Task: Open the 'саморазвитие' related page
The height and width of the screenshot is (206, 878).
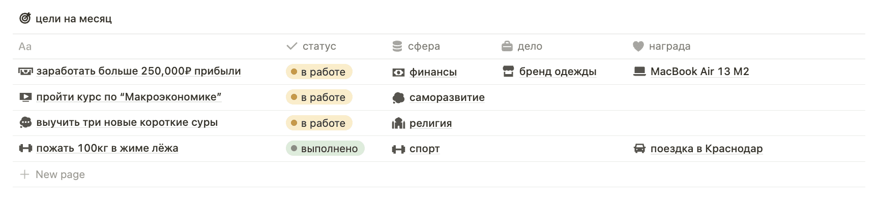Action: click(447, 97)
